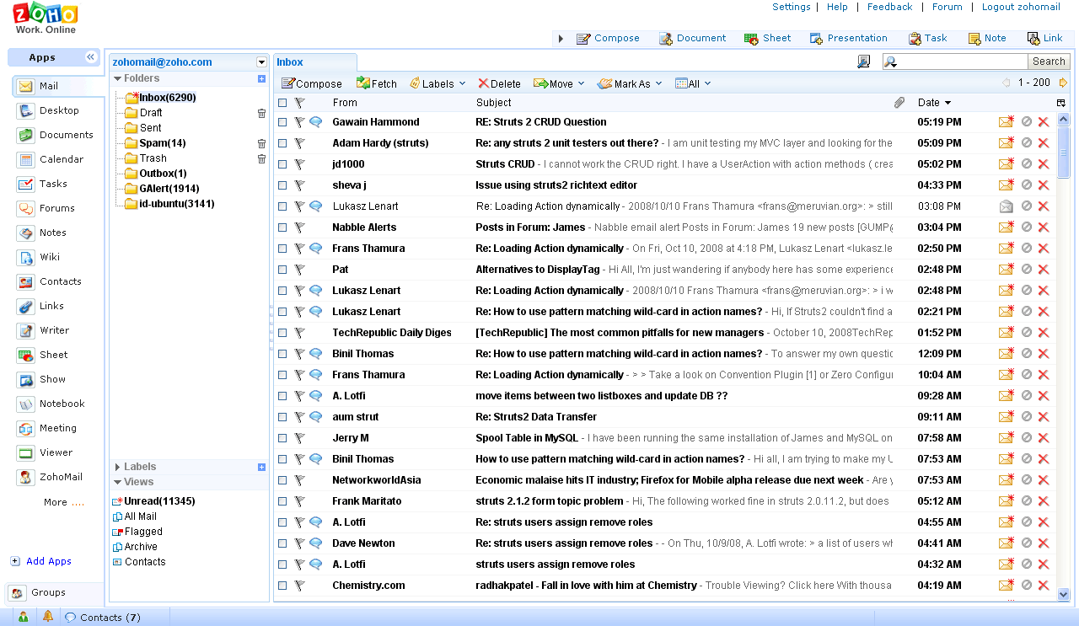Click the notification bell in the status bar

coord(48,618)
